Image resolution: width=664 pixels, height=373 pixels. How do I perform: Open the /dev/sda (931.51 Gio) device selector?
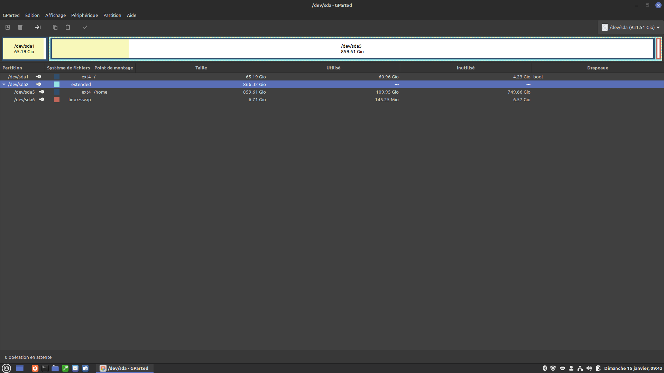[x=630, y=27]
